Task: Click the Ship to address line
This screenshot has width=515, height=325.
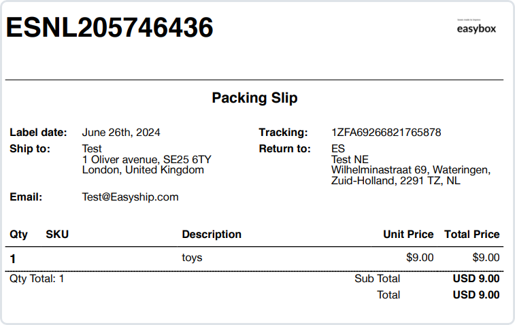Action: tap(146, 159)
